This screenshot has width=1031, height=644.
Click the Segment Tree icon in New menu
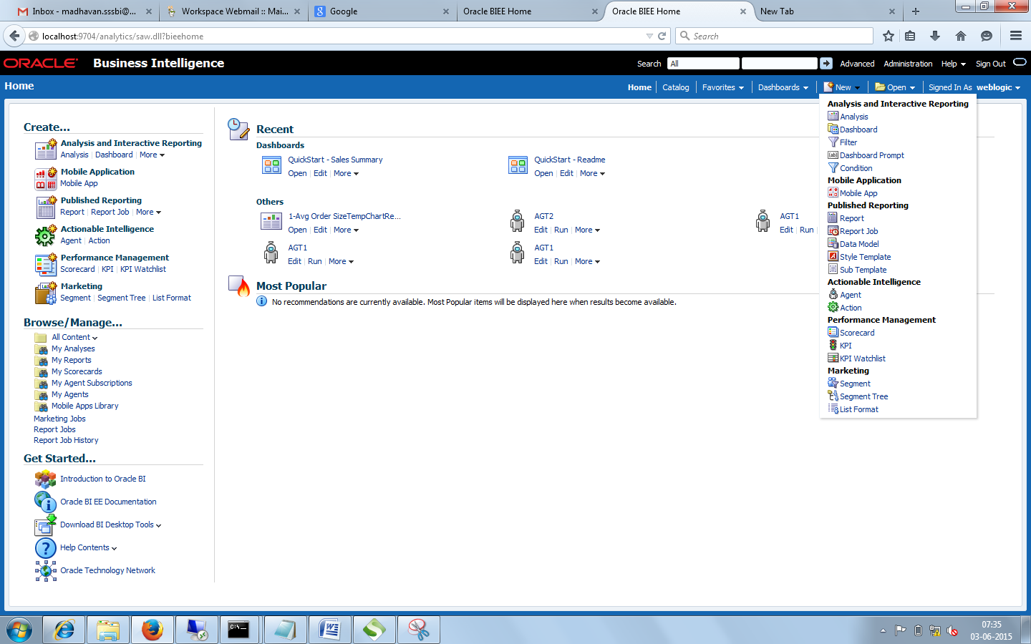click(833, 396)
